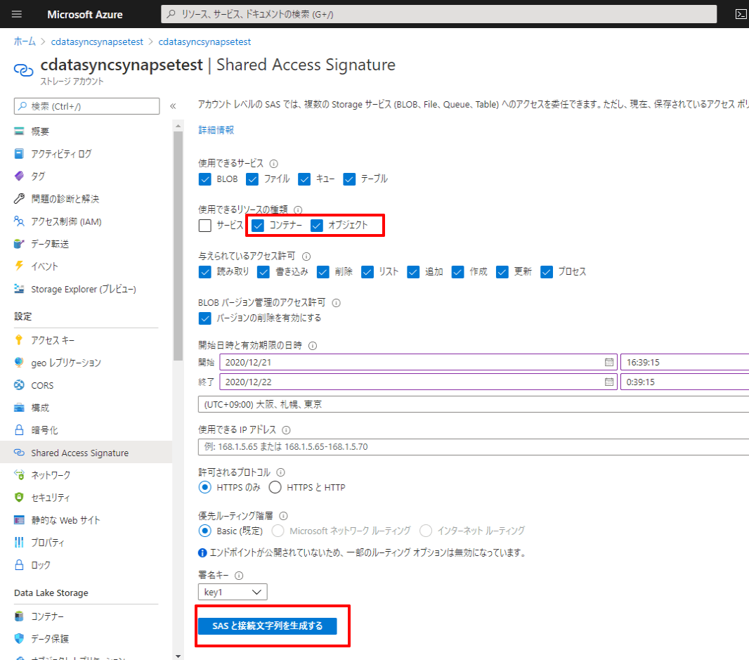Select the HTTPS のみ radio button

205,488
